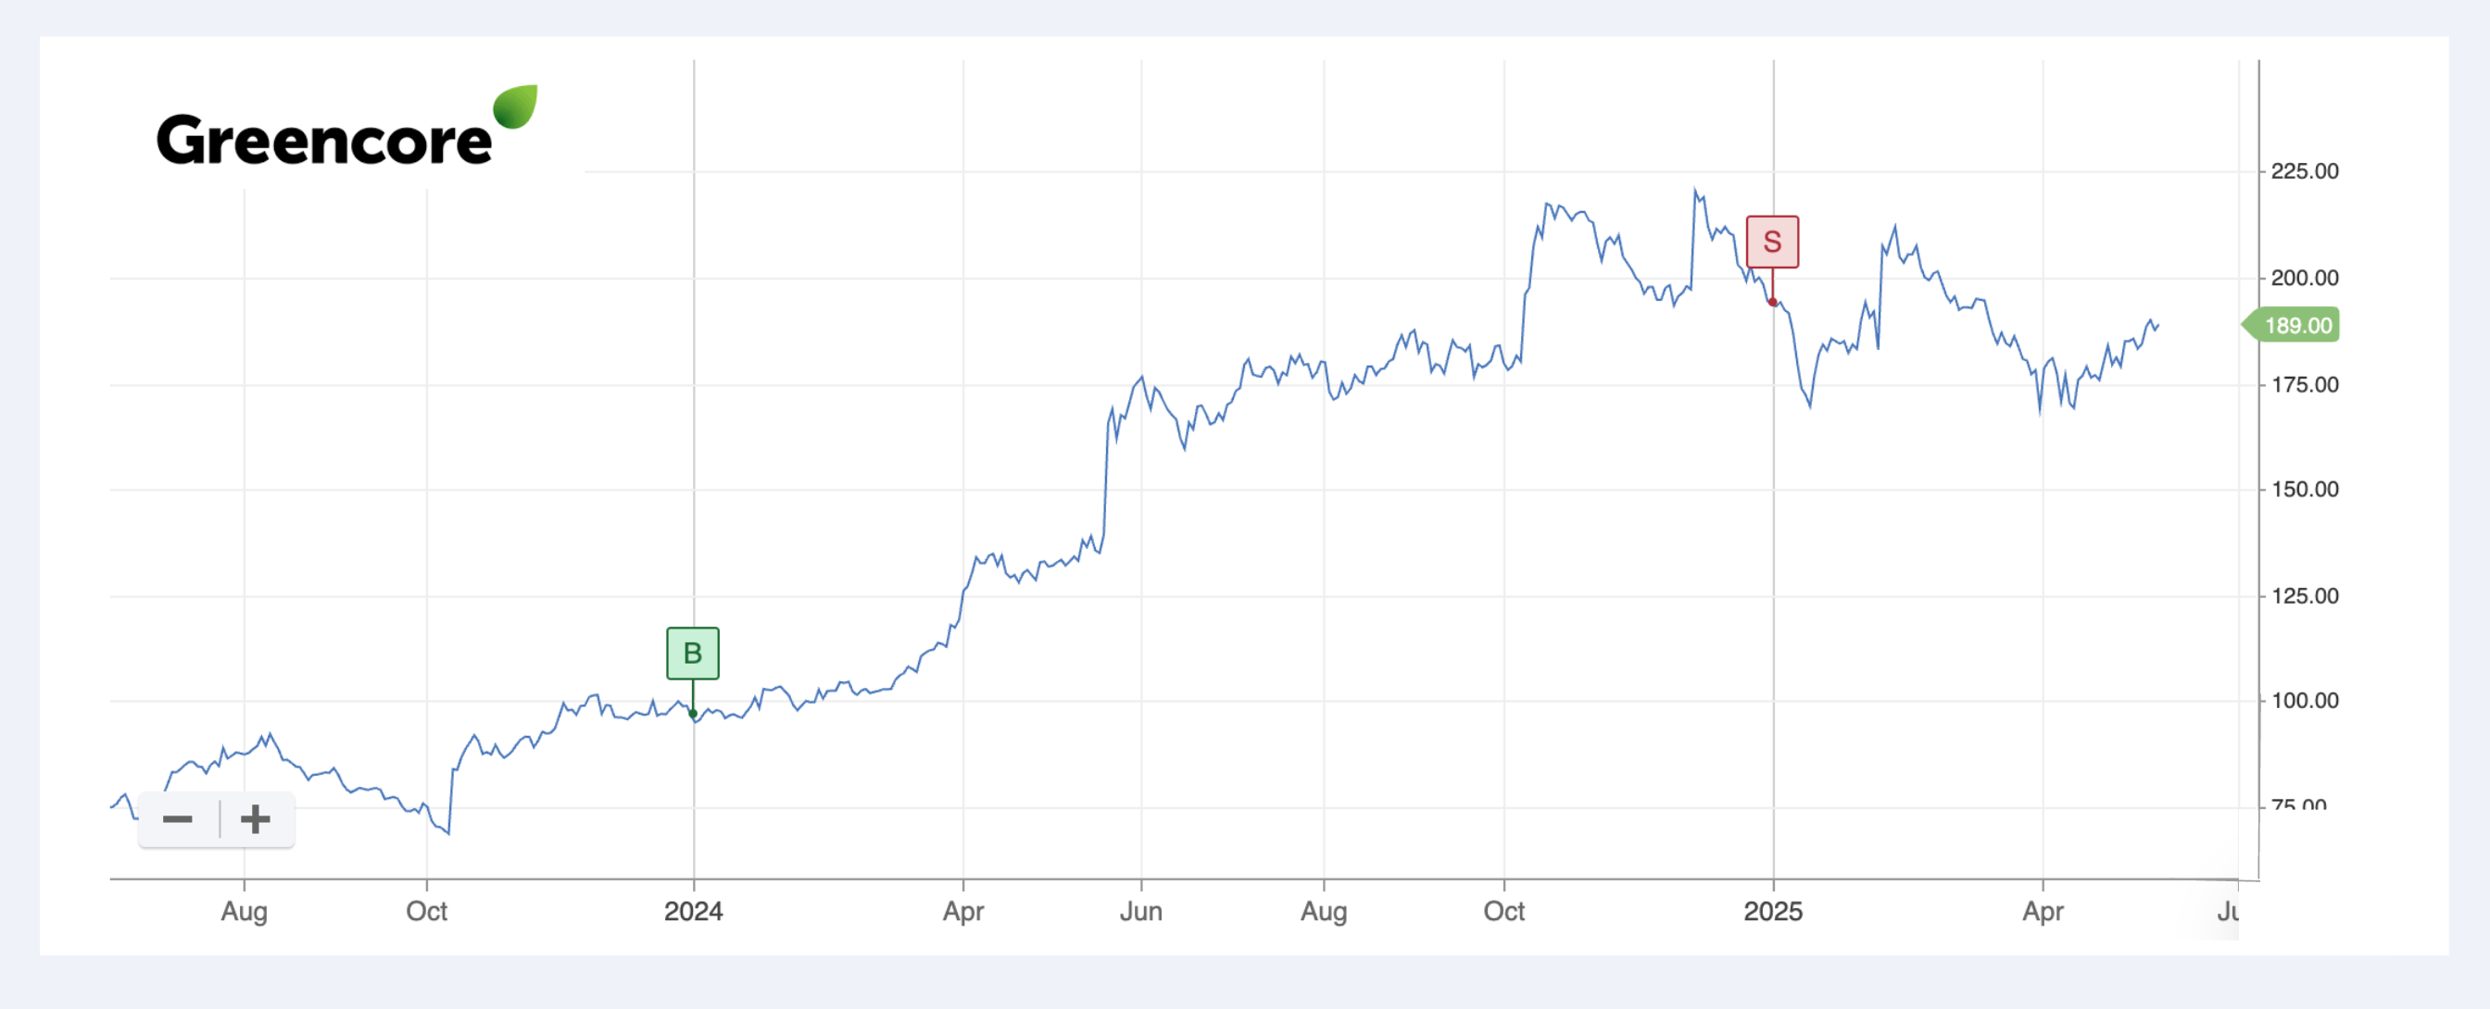Click the 225.00 price axis label
The image size is (2490, 1009).
[x=2305, y=172]
